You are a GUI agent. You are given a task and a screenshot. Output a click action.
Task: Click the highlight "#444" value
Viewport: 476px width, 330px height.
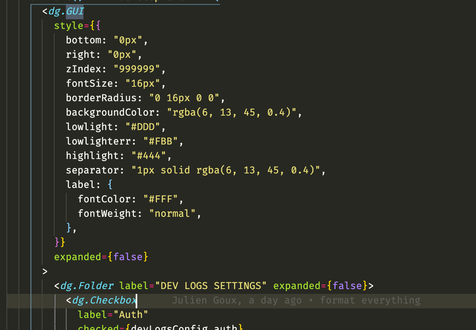point(149,156)
